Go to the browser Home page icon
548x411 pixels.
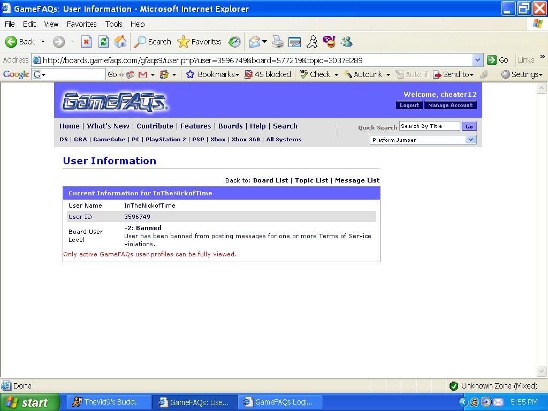coord(120,42)
